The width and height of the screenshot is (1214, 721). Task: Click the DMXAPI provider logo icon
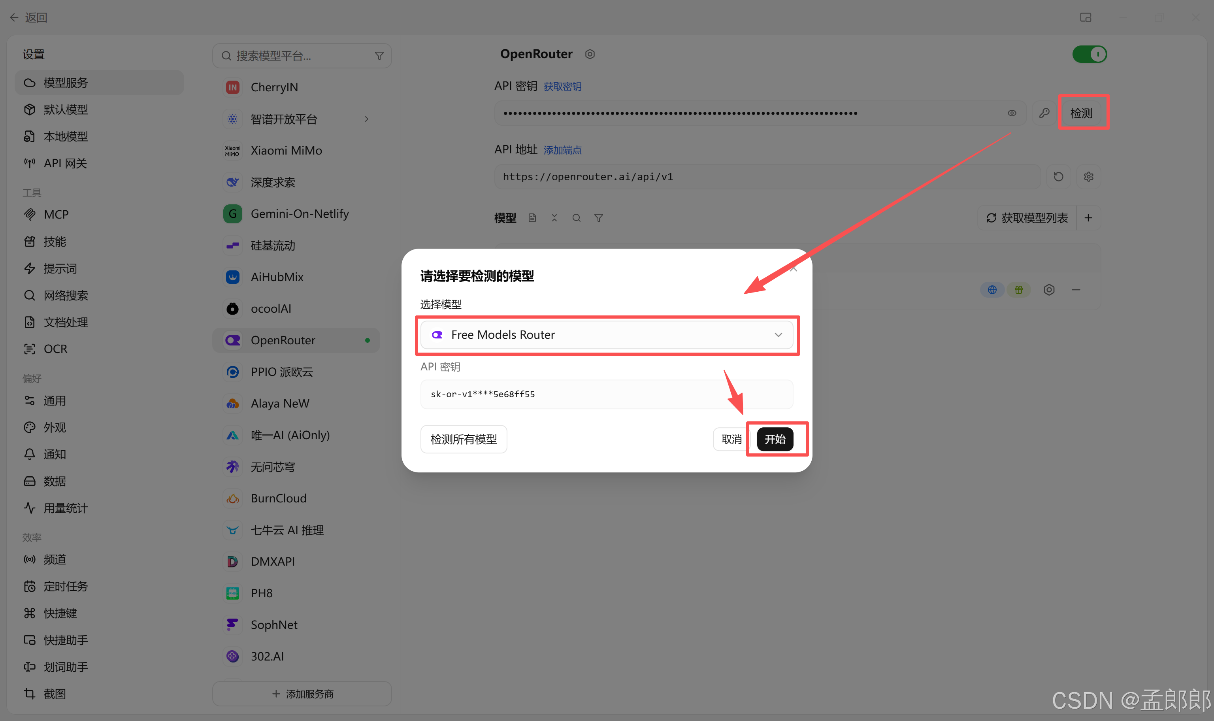pos(233,562)
